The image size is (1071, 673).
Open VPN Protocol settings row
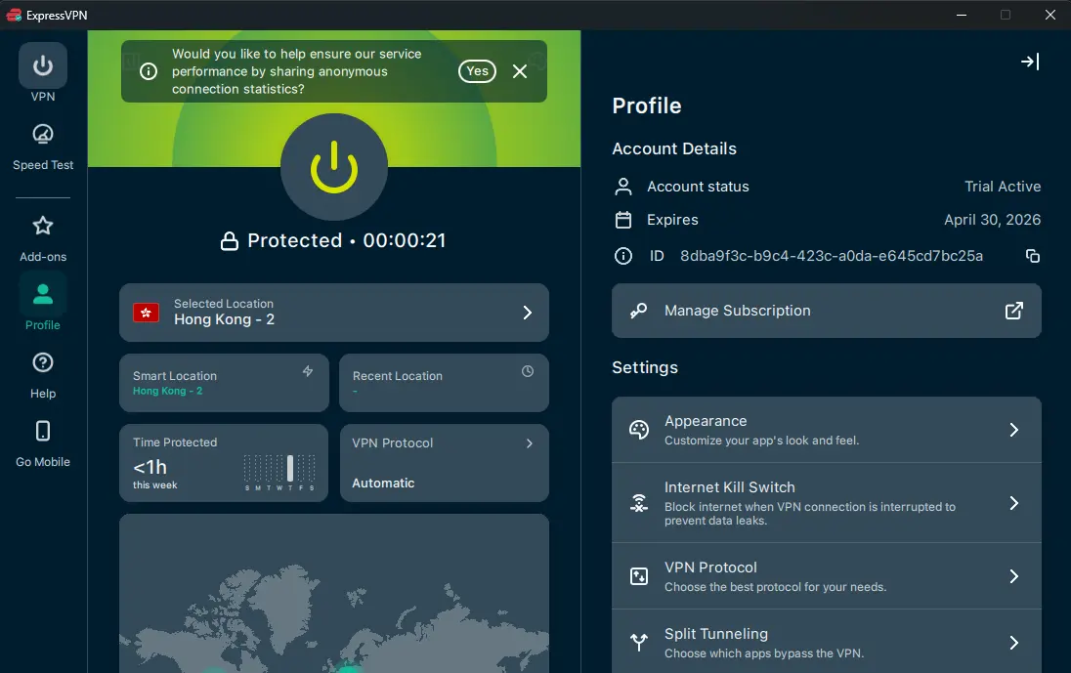tap(827, 576)
